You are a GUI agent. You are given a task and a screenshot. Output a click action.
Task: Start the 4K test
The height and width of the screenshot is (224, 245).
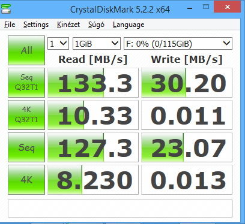click(26, 180)
